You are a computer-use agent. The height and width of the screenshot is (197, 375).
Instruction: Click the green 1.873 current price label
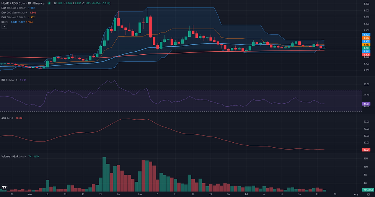pos(367,48)
